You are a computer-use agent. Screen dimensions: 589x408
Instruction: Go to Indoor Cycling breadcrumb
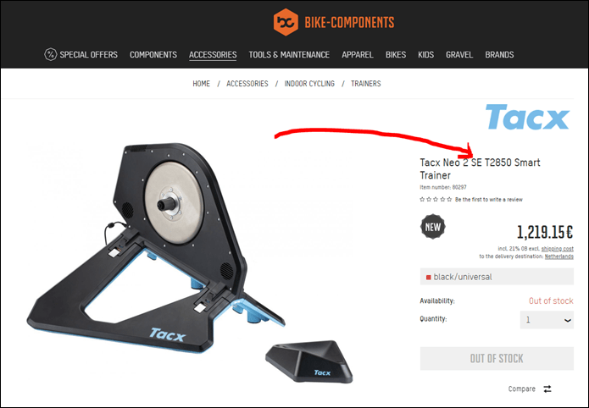coord(309,83)
